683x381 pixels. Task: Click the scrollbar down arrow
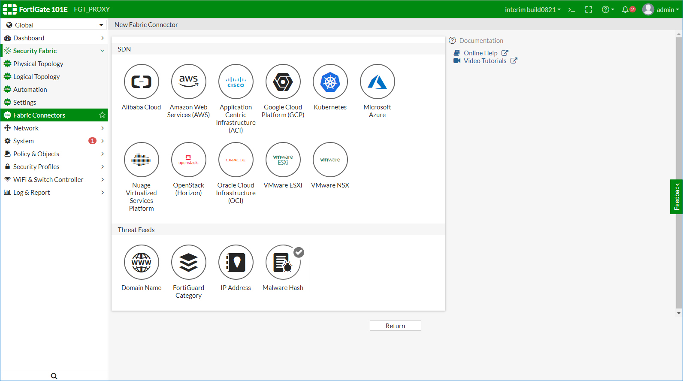click(679, 313)
